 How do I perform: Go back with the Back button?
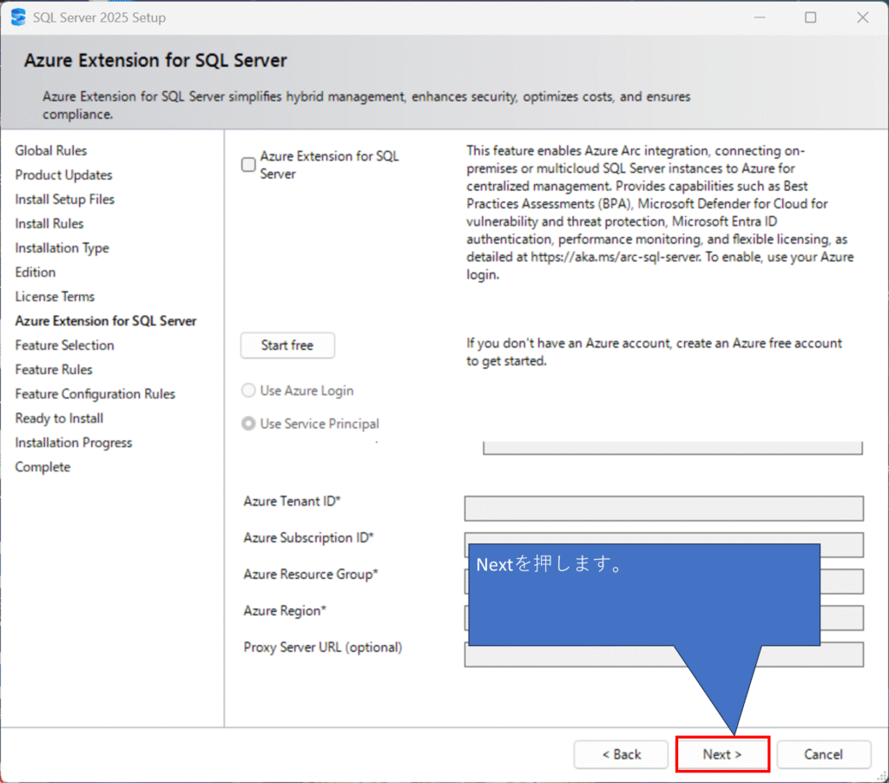pos(621,754)
